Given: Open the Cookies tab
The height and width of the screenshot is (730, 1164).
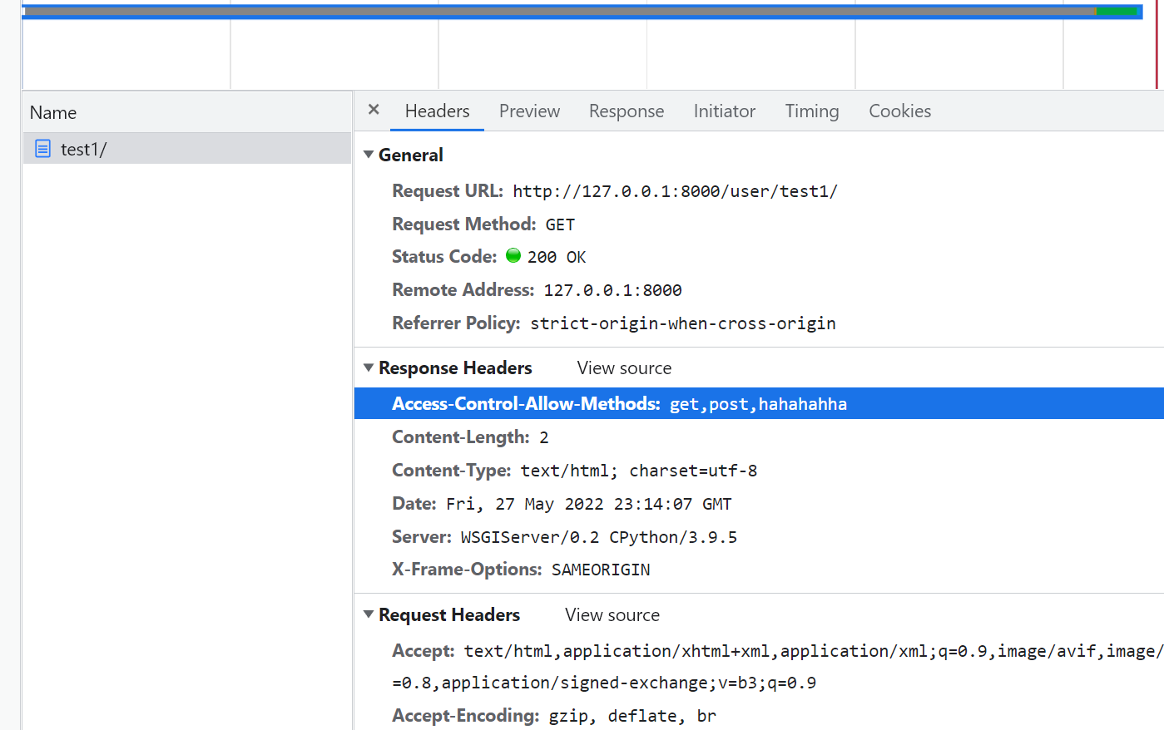Looking at the screenshot, I should 899,111.
